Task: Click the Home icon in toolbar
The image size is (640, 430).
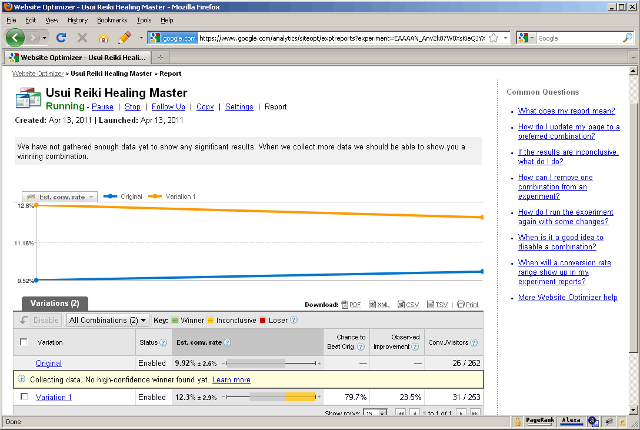Action: 103,38
